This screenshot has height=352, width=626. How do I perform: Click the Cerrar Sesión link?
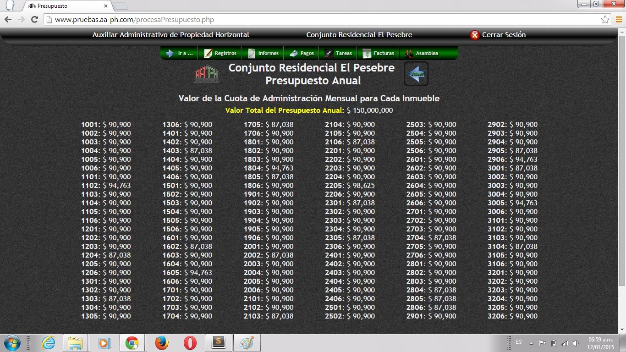coord(504,35)
